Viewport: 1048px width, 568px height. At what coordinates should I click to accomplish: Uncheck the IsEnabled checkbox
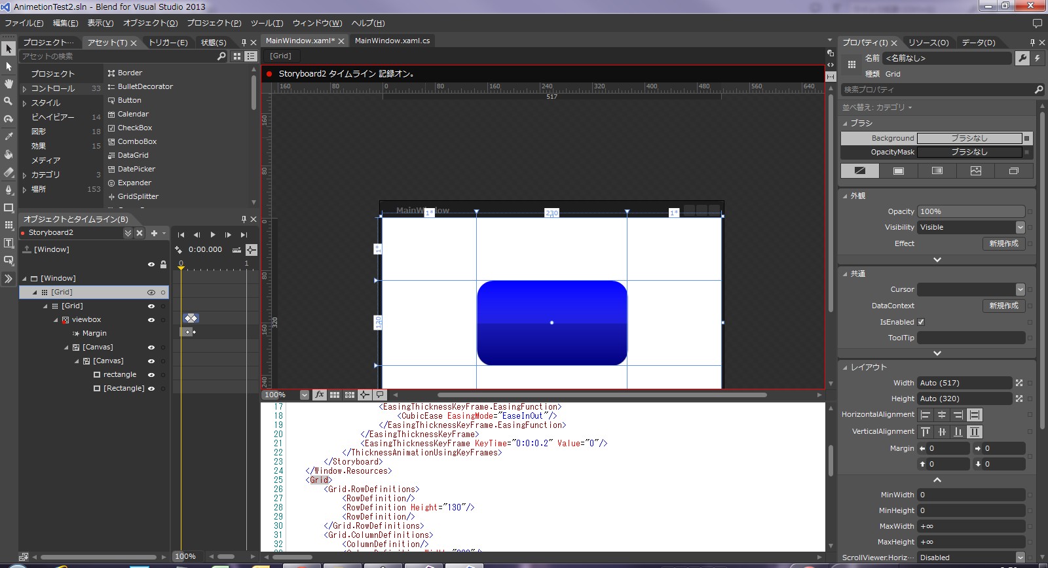click(x=921, y=322)
